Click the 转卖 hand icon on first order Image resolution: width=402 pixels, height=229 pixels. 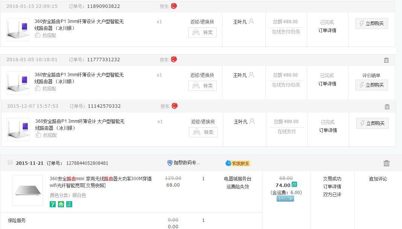pyautogui.click(x=196, y=33)
